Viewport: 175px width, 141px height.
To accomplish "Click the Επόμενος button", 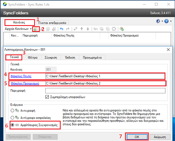I will [45, 137].
